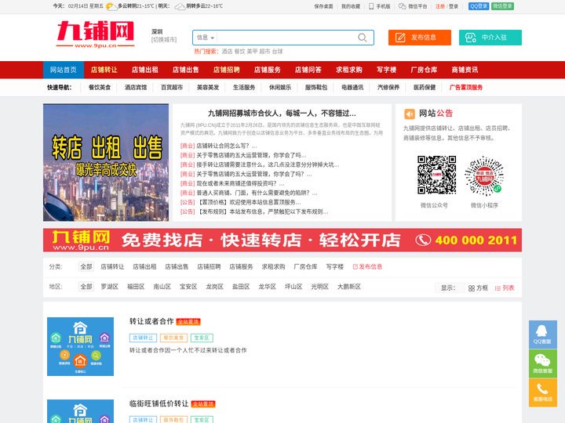Filter region by 龙华区

coord(268,287)
